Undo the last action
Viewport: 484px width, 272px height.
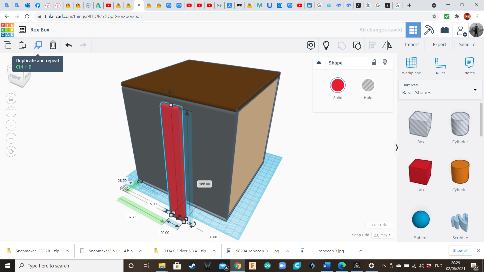point(68,45)
